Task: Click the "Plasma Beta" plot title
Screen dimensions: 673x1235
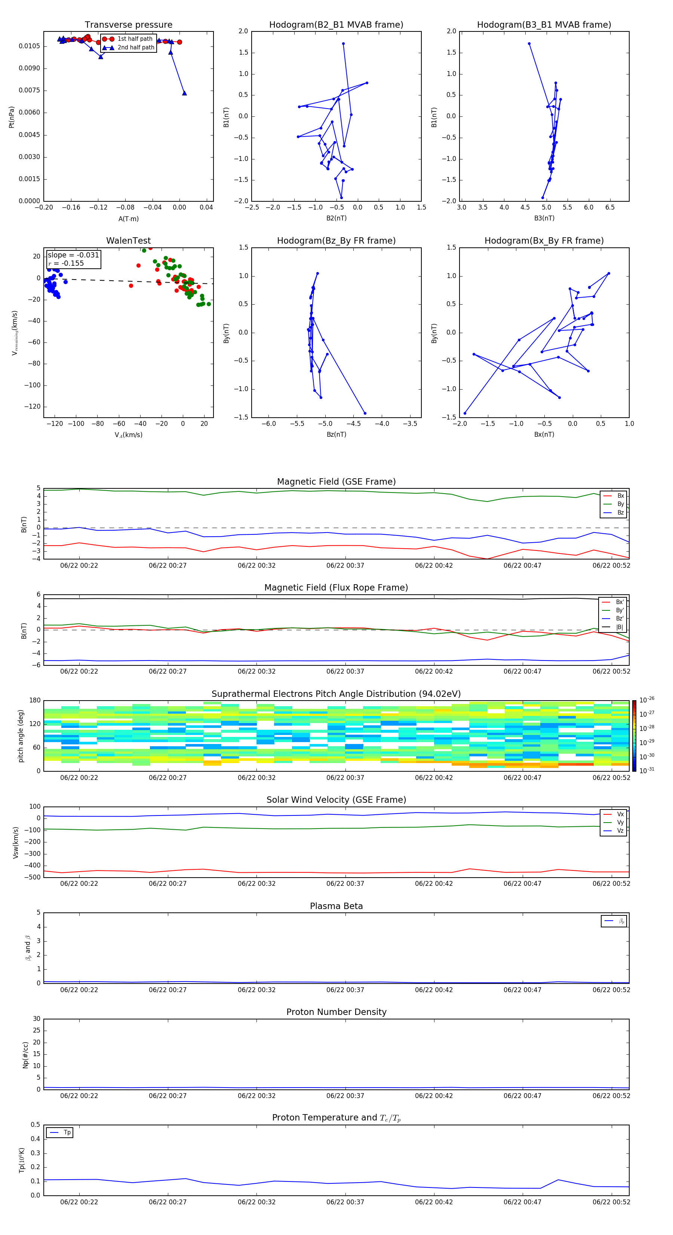Action: coord(336,906)
